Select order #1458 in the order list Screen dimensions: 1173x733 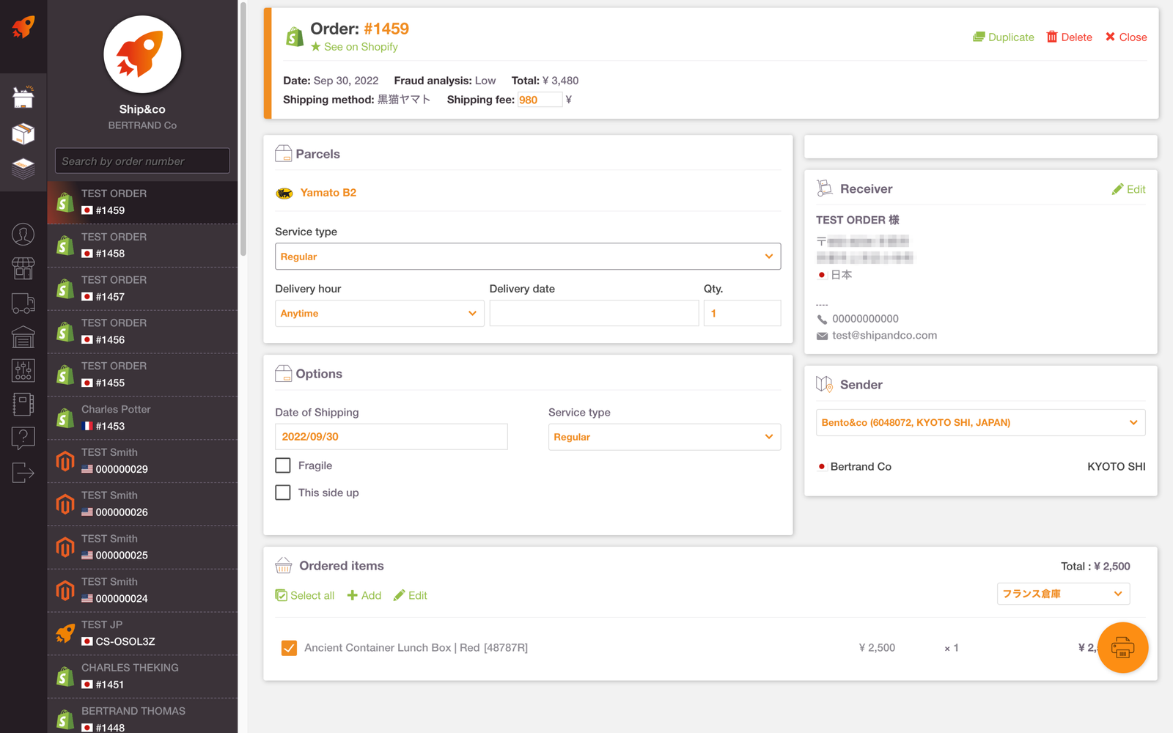pos(143,246)
